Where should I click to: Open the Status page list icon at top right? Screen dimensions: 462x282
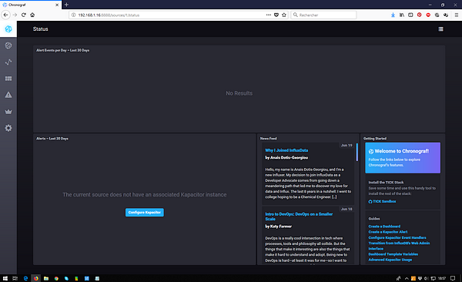coord(440,29)
